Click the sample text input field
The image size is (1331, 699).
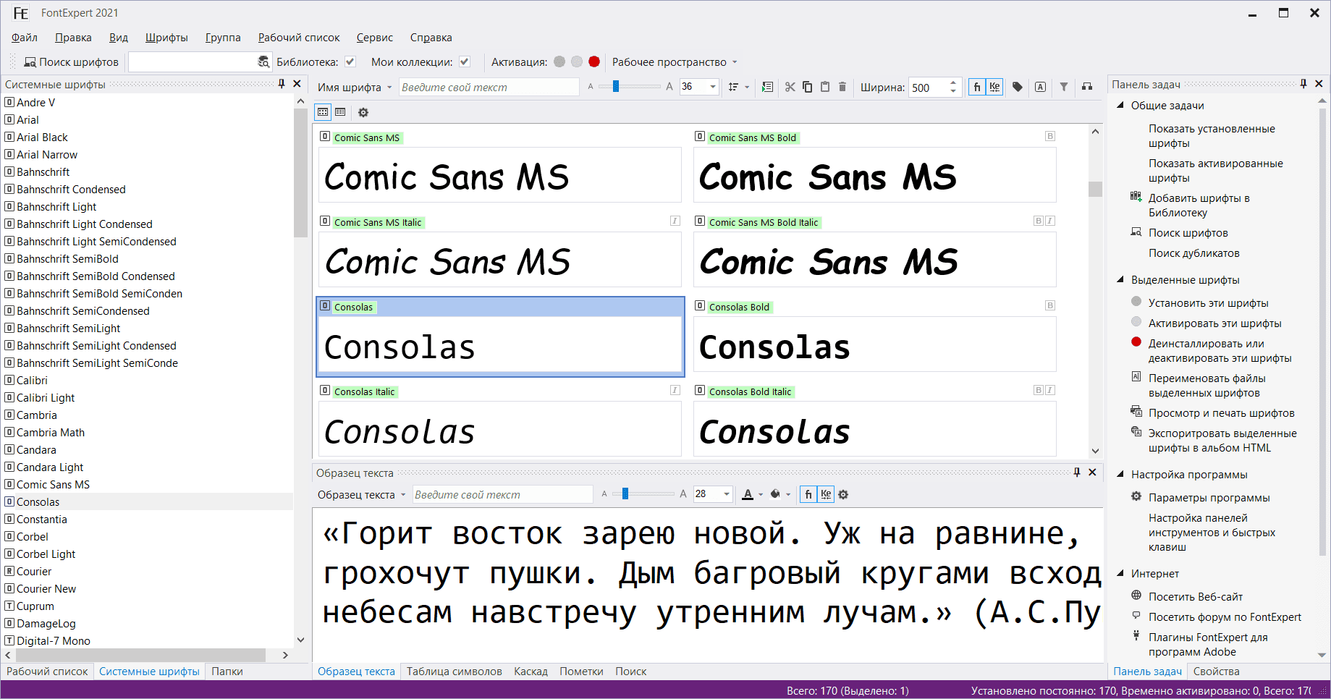(x=503, y=495)
